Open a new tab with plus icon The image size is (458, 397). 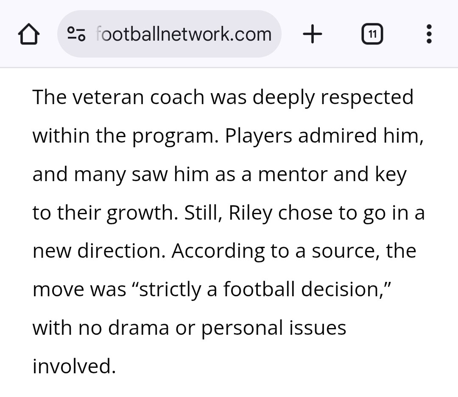point(313,34)
